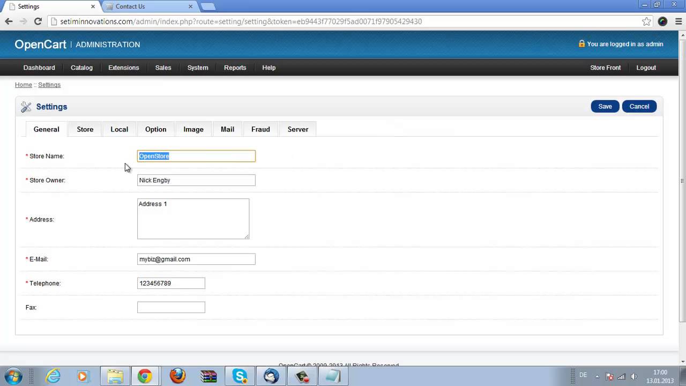Click the Home breadcrumb link
This screenshot has height=386, width=686.
click(x=24, y=85)
